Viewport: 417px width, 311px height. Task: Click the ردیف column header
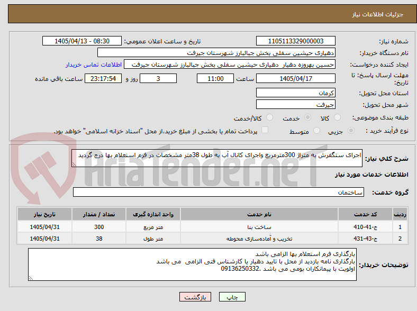(400, 214)
